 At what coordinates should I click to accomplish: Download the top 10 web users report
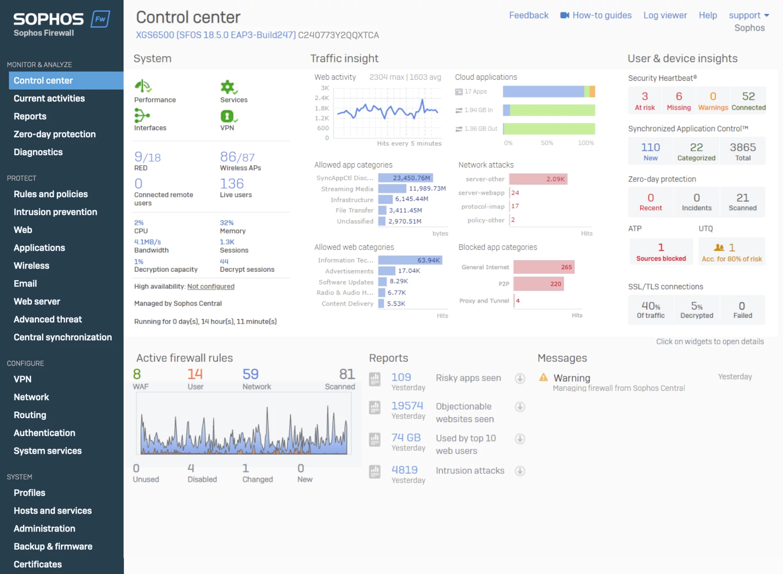tap(520, 439)
